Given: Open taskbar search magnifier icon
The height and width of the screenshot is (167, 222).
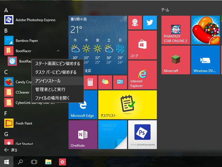Looking at the screenshot, I should point(20,161).
